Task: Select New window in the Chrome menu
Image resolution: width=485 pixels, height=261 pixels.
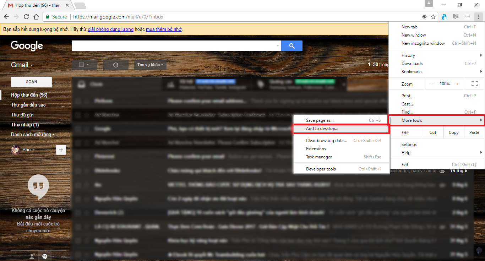Action: pos(437,35)
